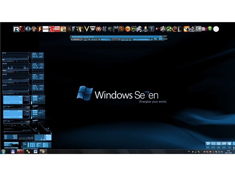This screenshot has width=235, height=176.
Task: Open the Fallout Vault Boy dock icon
Action: (145, 29)
